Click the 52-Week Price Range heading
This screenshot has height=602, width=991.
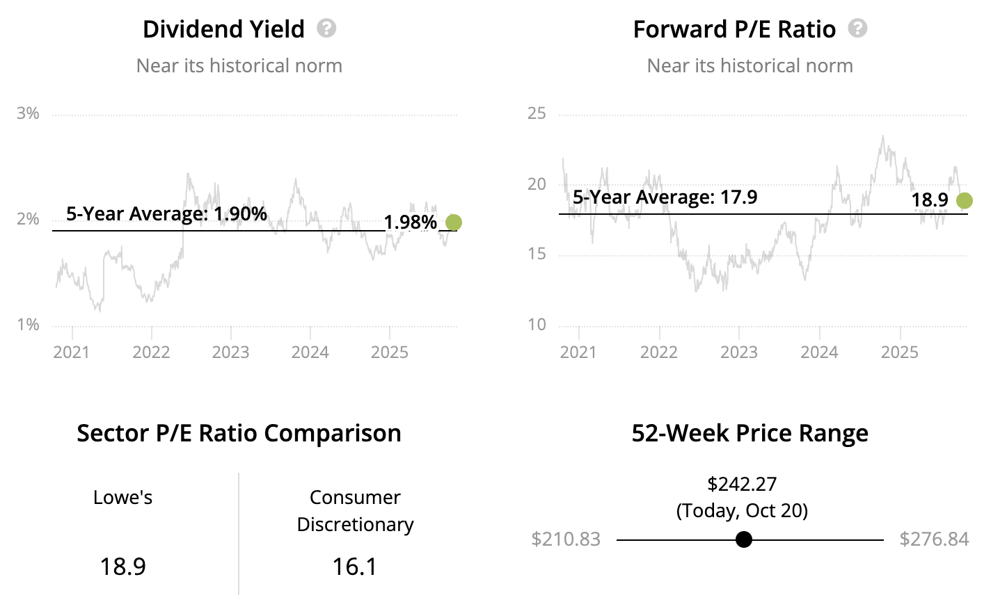pos(750,433)
